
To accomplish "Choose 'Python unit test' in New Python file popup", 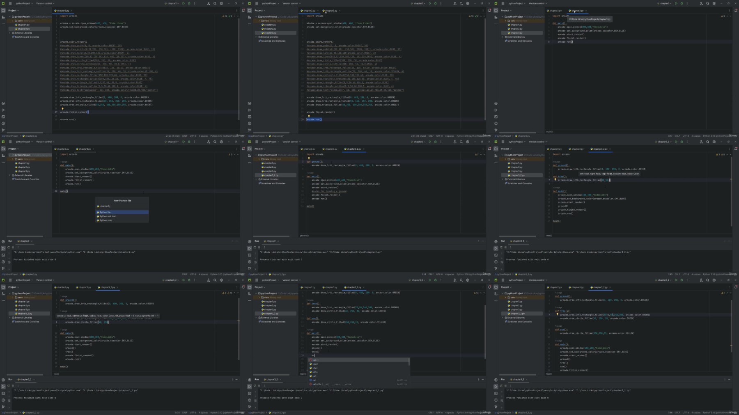I will pos(122,216).
